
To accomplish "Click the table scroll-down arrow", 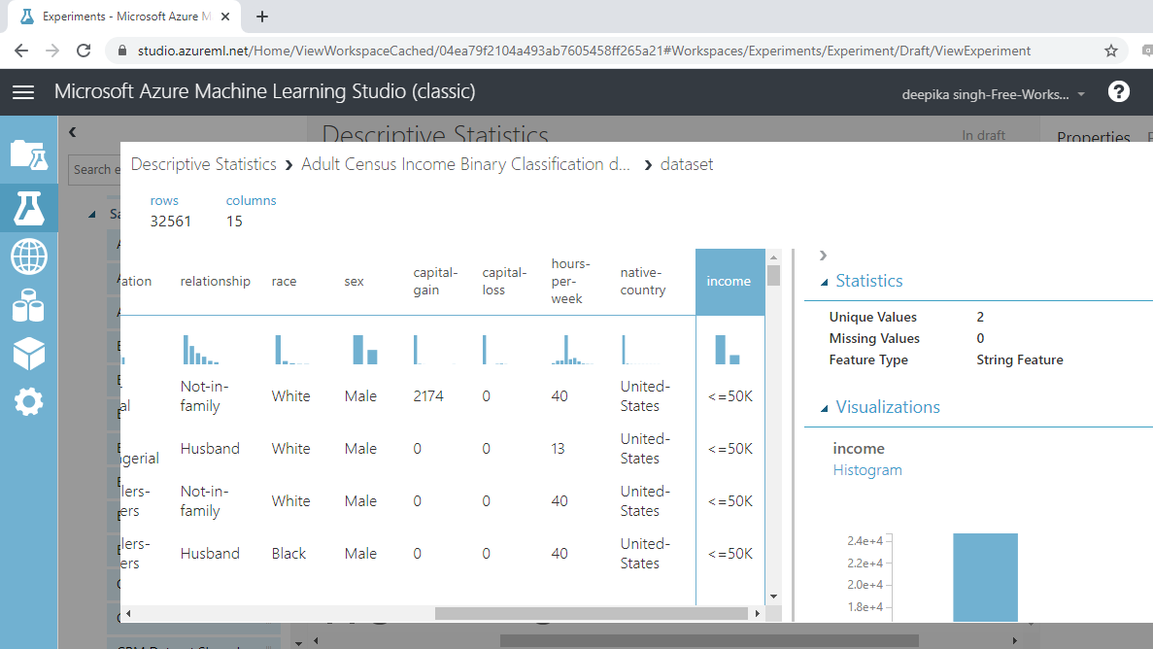I will click(x=773, y=597).
